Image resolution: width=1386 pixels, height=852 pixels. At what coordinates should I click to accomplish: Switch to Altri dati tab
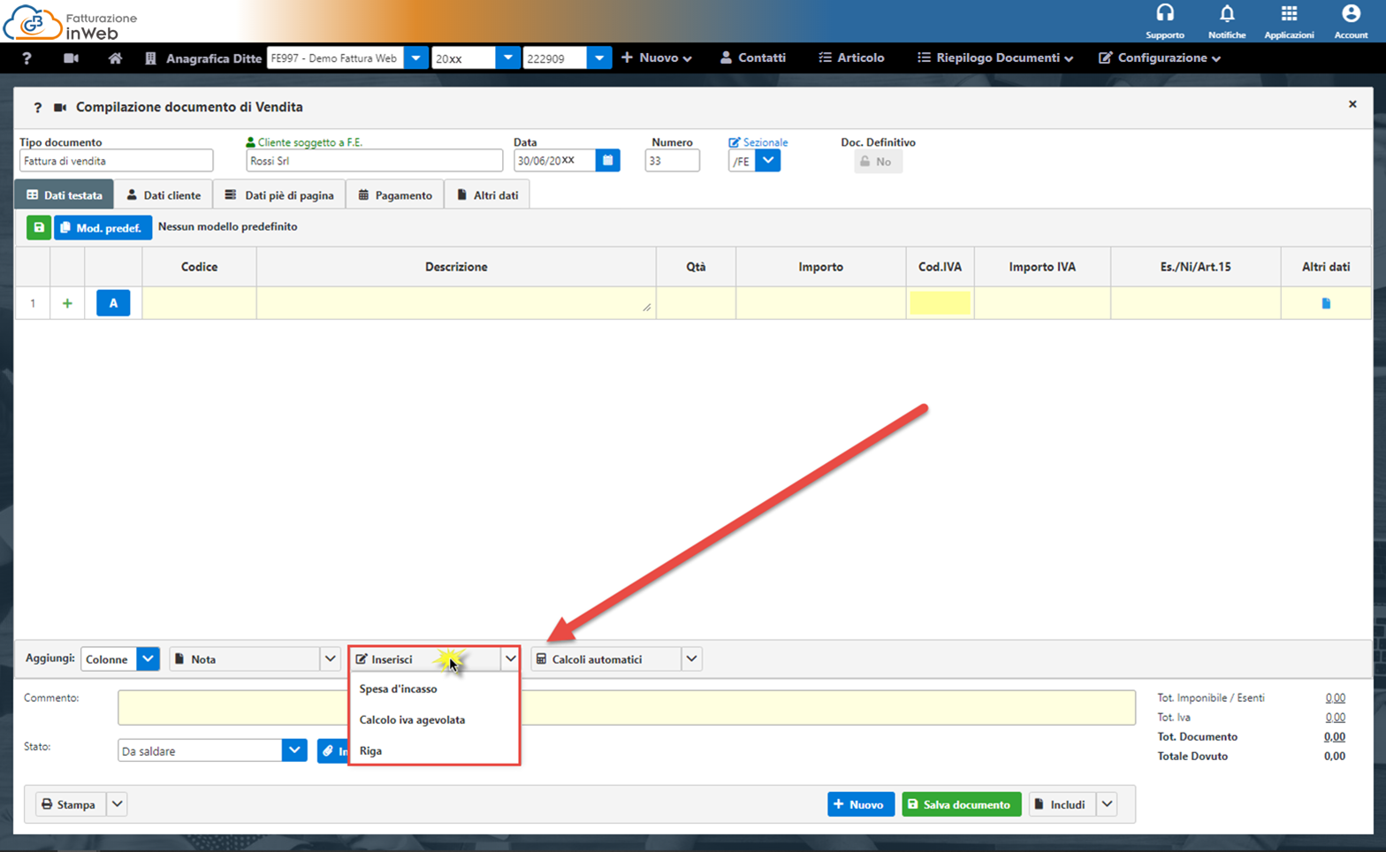487,195
